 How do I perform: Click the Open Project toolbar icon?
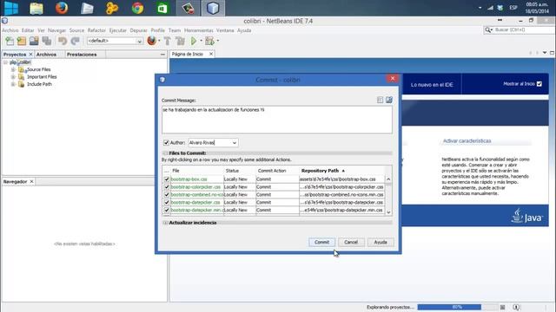pyautogui.click(x=34, y=41)
